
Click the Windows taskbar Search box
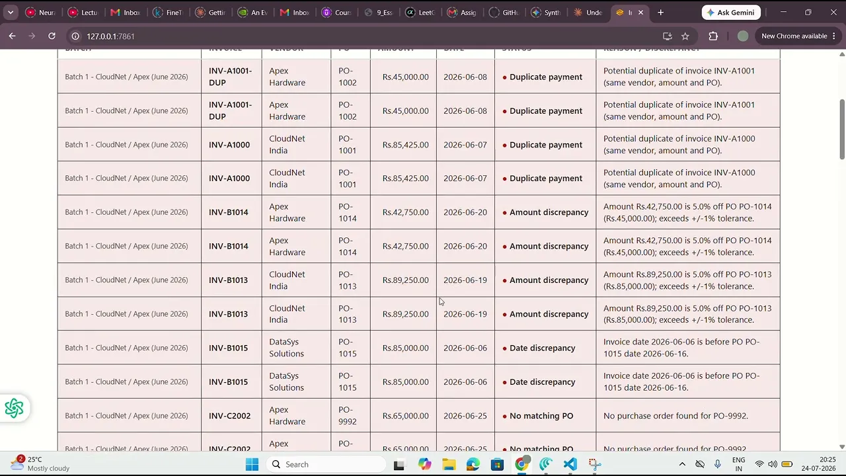[x=327, y=464]
